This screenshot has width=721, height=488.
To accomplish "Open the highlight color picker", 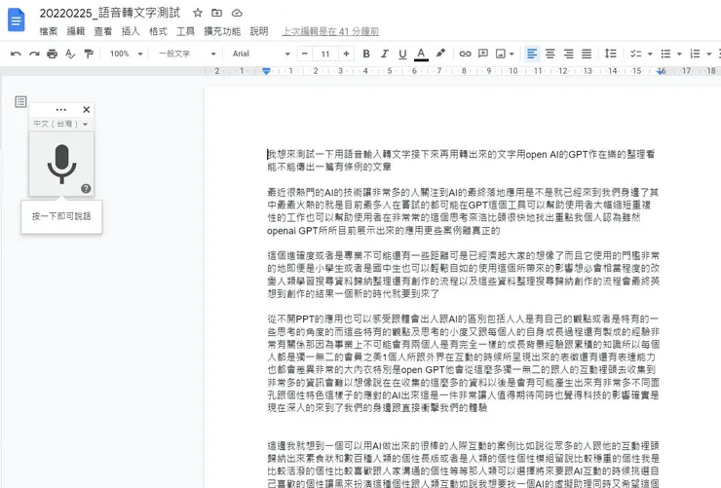I will tap(440, 54).
